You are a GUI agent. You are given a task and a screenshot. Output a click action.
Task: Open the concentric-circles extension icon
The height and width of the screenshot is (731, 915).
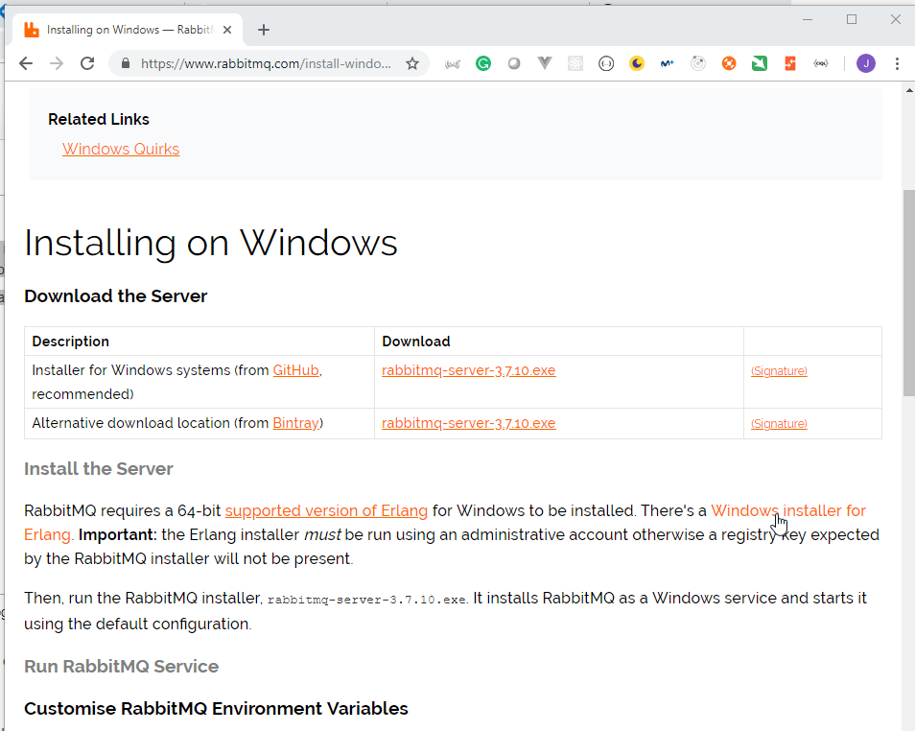click(x=698, y=63)
